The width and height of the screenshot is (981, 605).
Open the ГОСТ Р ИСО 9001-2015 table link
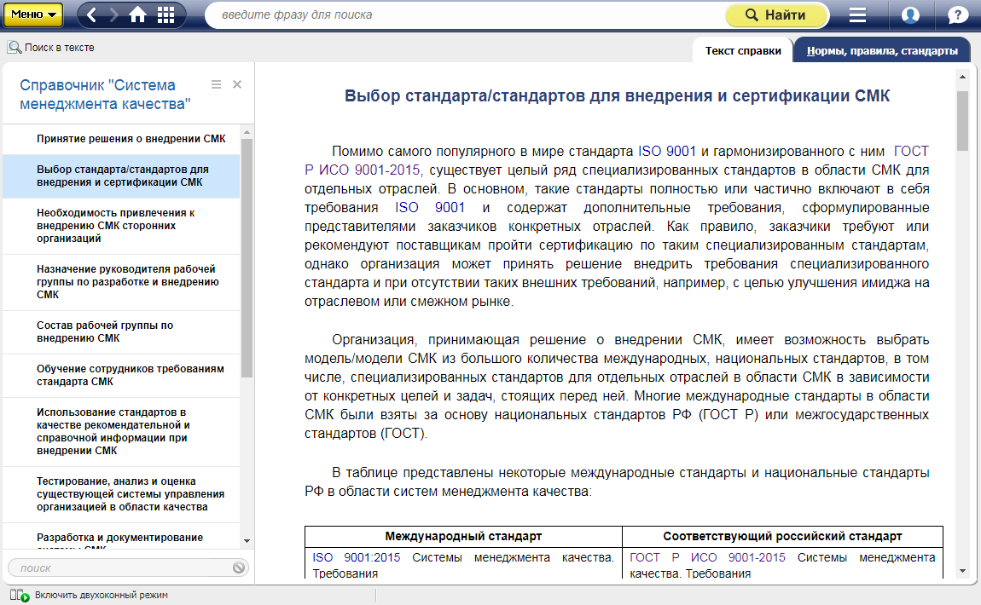pos(707,558)
